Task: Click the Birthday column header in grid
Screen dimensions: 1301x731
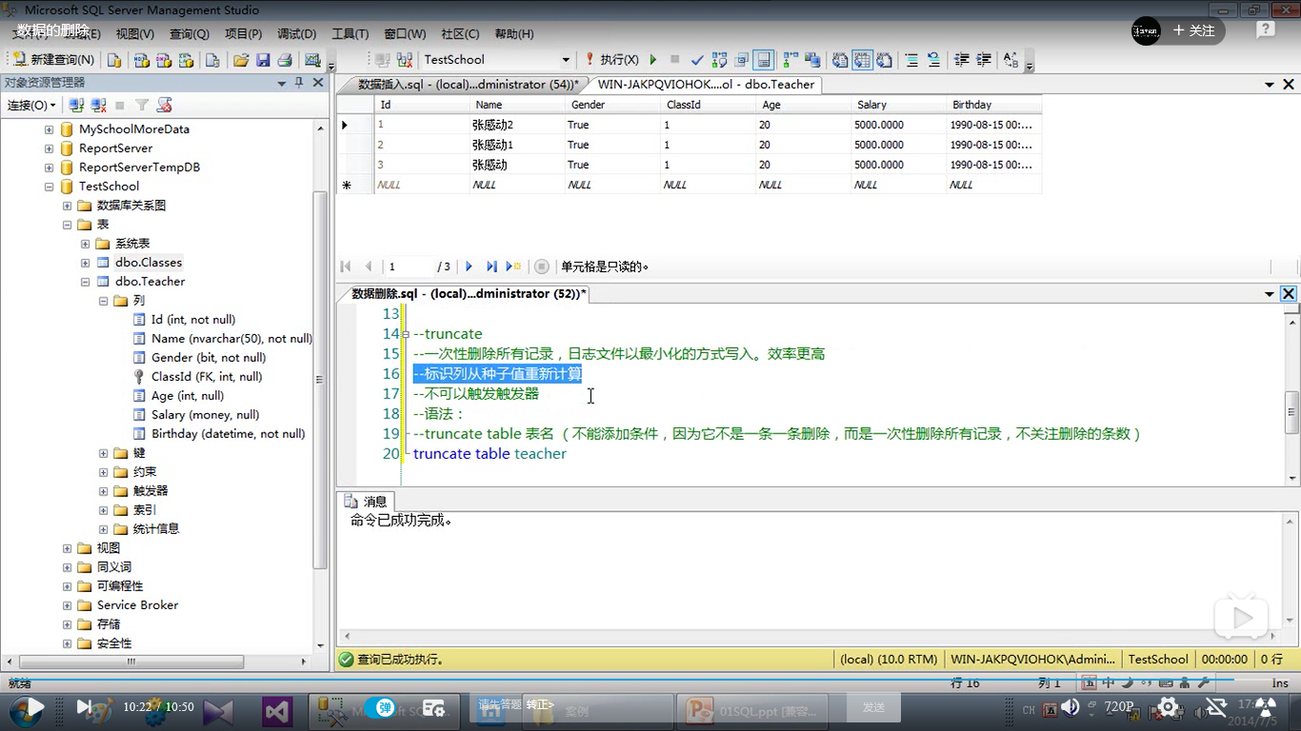Action: click(x=993, y=105)
